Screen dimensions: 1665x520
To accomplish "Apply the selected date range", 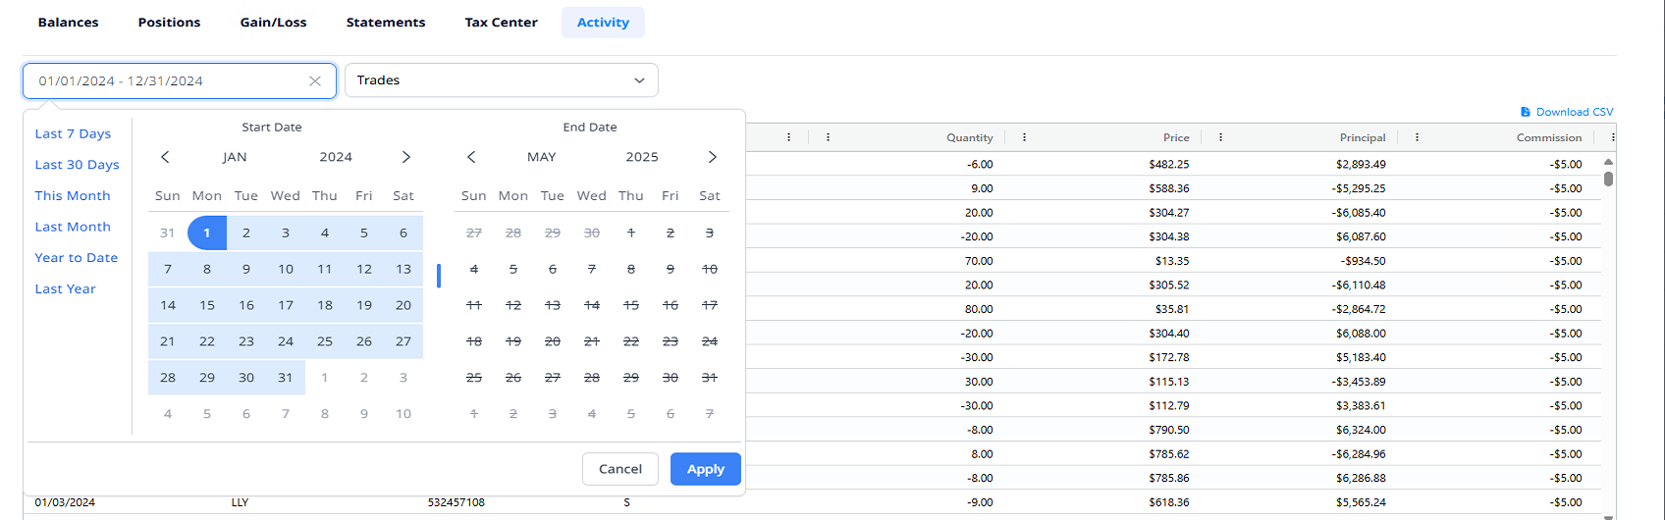I will [x=705, y=469].
